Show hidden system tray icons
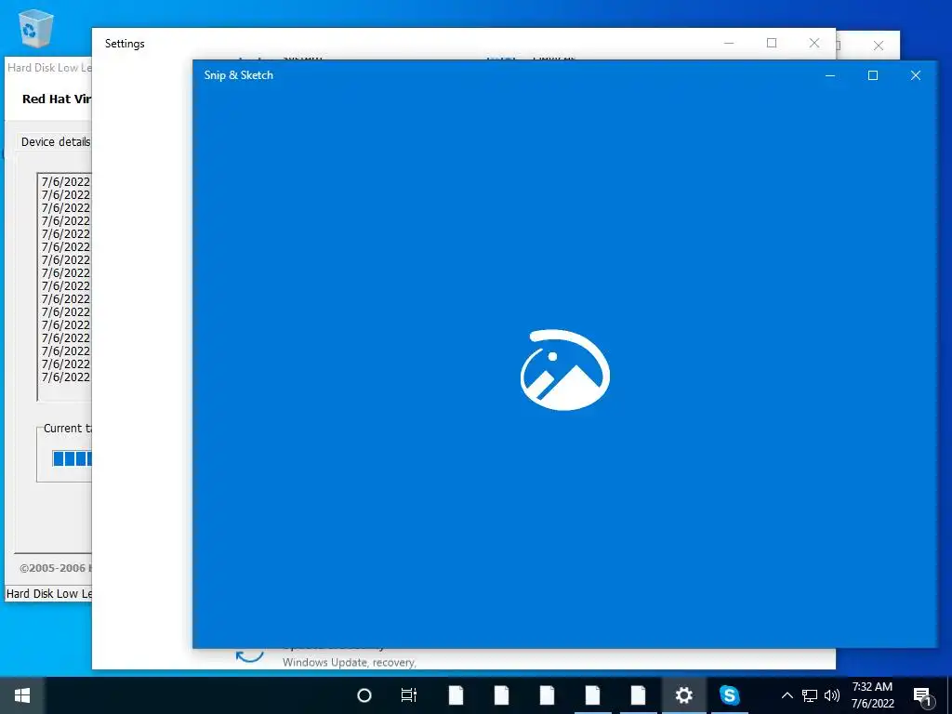 point(787,695)
